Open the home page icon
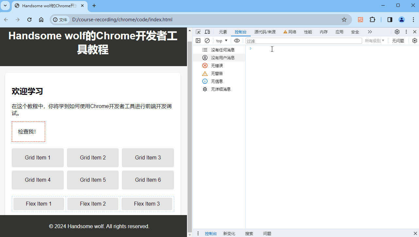419x237 pixels. click(41, 20)
